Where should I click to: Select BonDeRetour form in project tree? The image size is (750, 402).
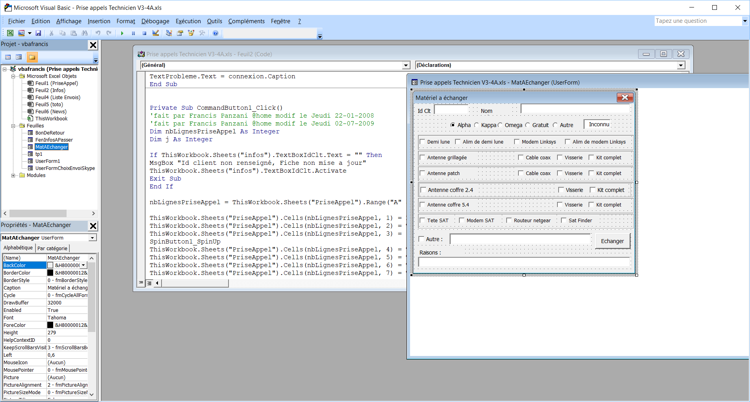50,133
